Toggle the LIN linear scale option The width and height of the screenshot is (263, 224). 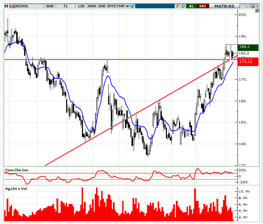click(x=81, y=6)
